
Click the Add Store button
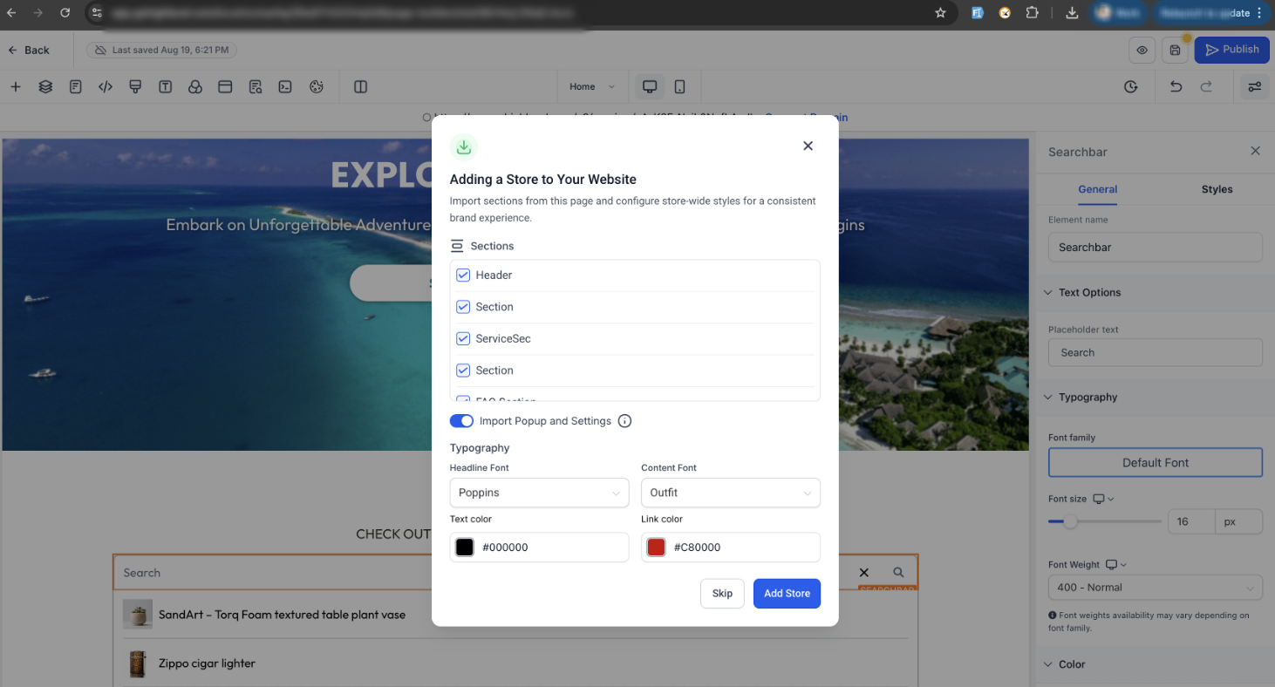[x=787, y=594]
